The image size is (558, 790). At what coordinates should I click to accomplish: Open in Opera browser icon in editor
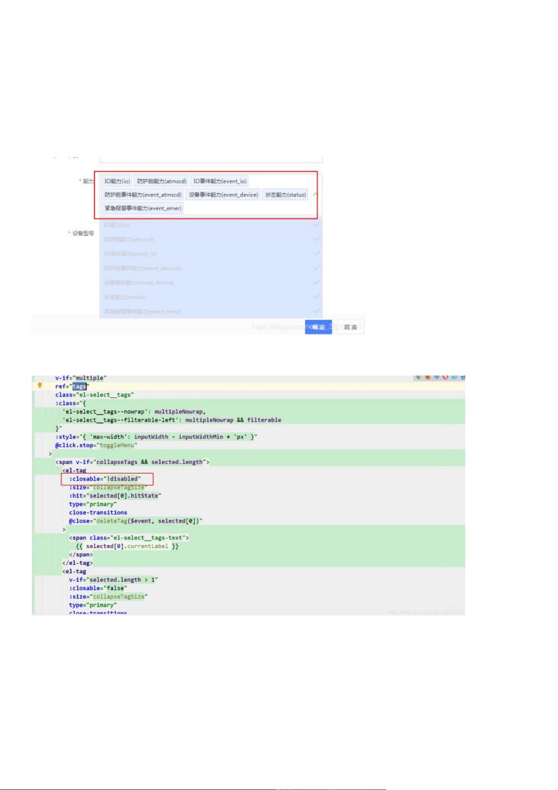pos(446,377)
